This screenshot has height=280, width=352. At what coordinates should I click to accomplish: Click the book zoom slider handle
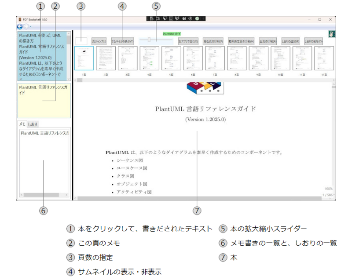149,40
